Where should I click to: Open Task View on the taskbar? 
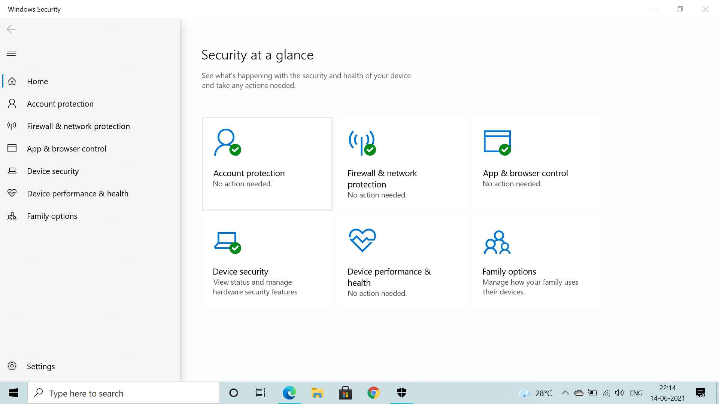261,393
